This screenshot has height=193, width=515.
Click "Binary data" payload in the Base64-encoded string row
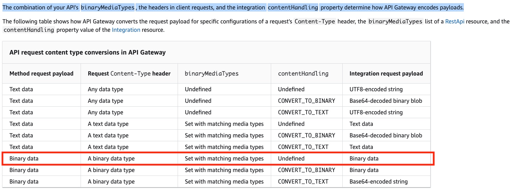pyautogui.click(x=24, y=181)
